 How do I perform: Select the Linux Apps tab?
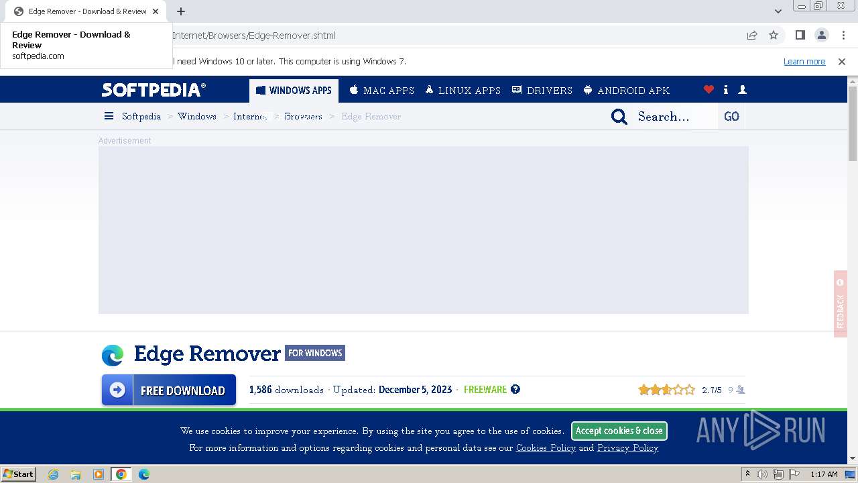(463, 91)
